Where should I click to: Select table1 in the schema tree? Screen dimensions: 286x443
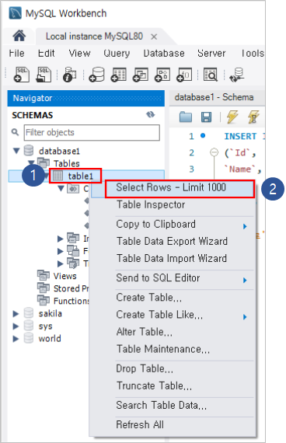(x=81, y=176)
